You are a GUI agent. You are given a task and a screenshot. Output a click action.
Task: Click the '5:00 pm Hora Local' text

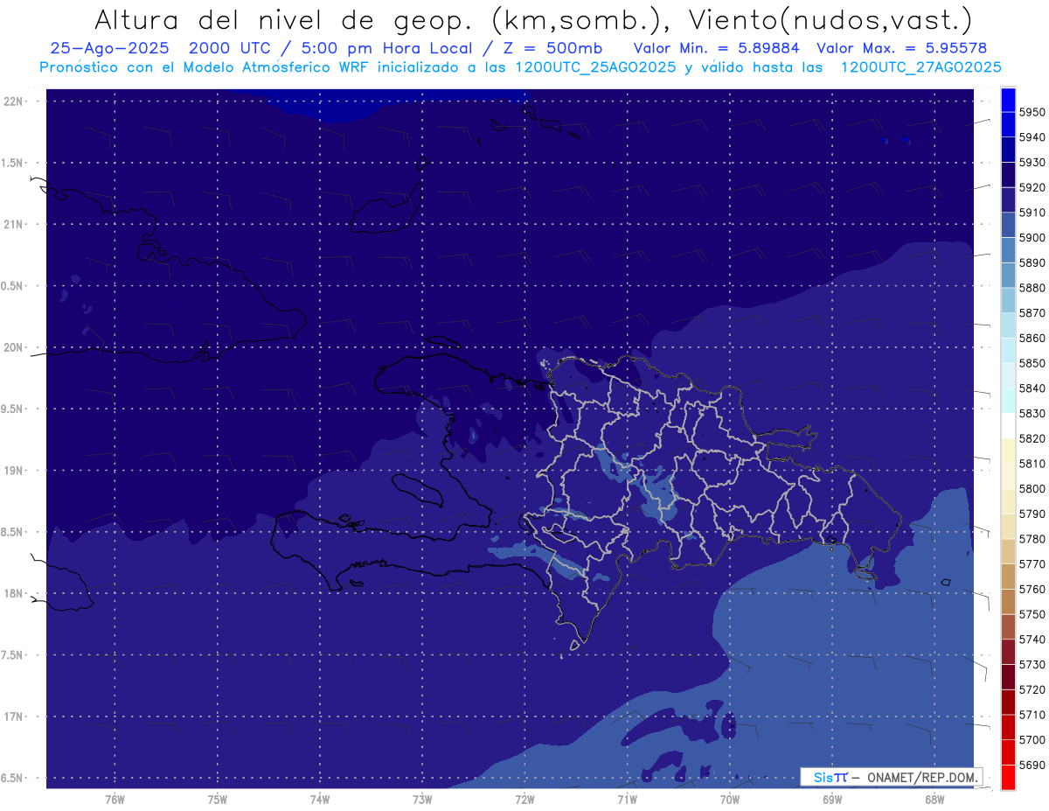coord(386,48)
